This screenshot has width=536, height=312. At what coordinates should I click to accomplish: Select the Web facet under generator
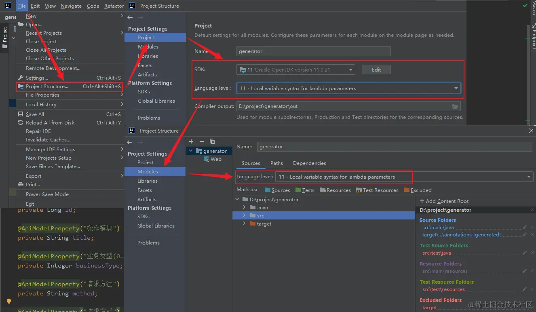pos(213,159)
